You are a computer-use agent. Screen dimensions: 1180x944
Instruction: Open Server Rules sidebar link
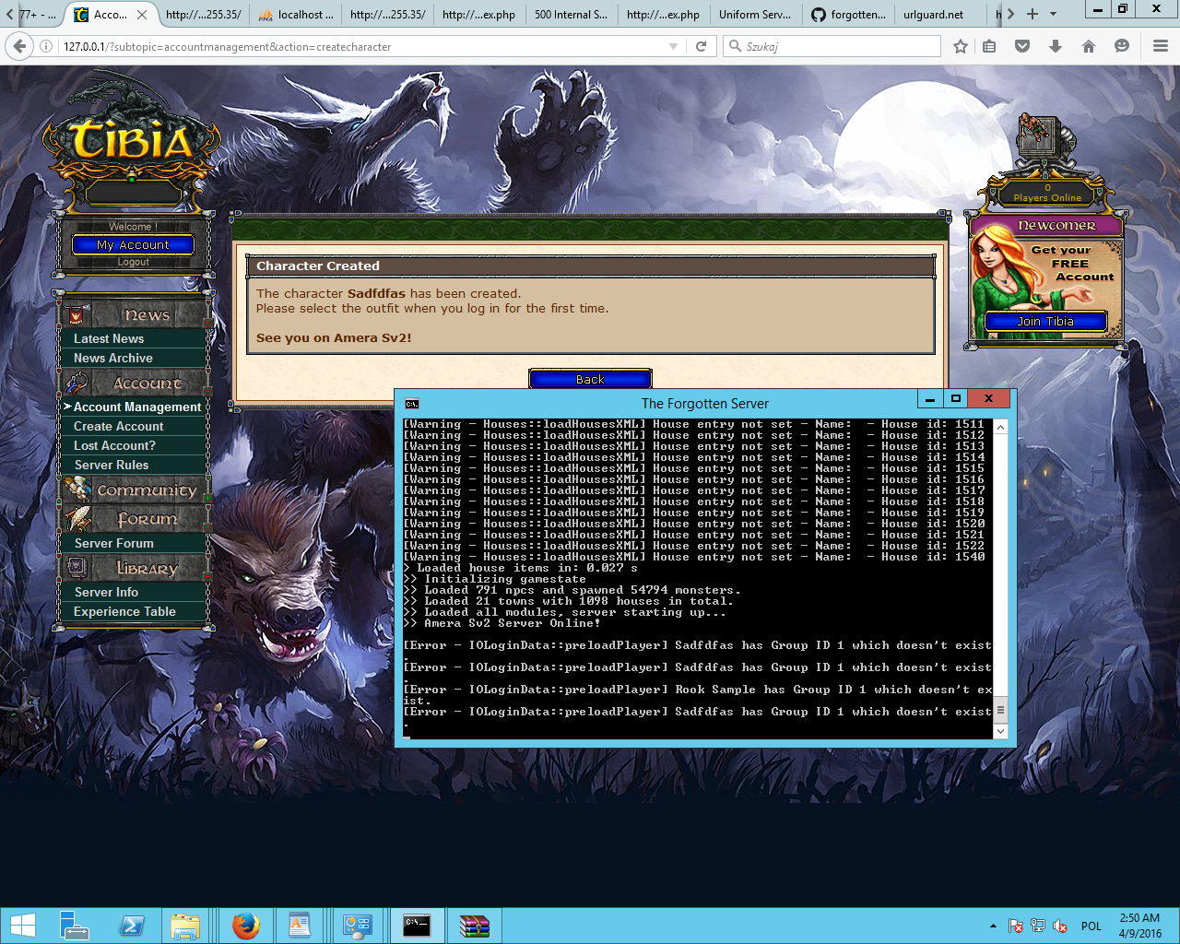coord(111,465)
